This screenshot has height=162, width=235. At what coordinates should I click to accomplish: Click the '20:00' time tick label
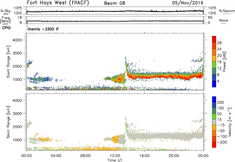[174, 156]
